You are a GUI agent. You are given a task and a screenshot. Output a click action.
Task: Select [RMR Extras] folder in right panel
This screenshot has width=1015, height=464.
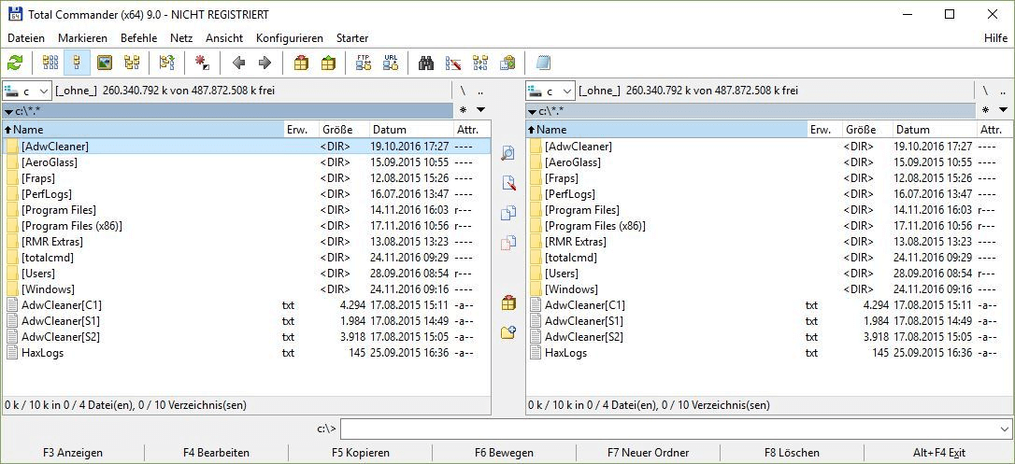tap(770, 242)
